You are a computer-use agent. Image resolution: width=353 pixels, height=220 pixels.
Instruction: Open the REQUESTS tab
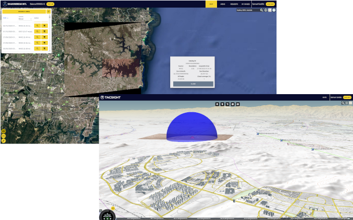coord(234,4)
